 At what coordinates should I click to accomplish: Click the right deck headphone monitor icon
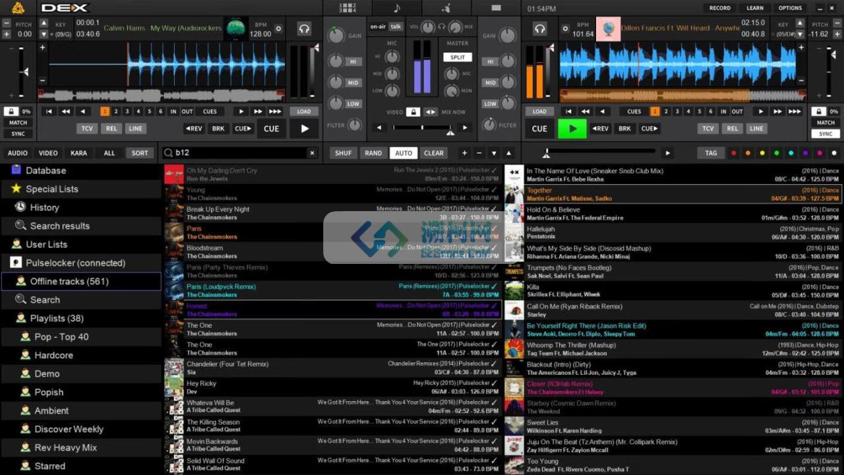(540, 28)
